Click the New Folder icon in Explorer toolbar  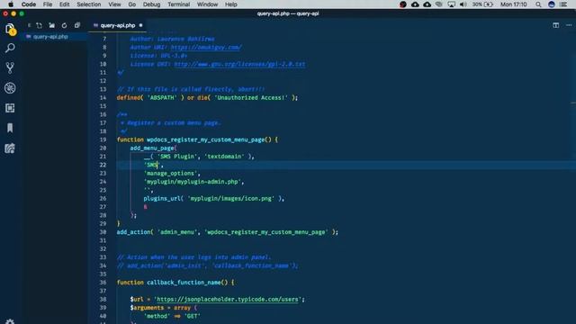52,25
